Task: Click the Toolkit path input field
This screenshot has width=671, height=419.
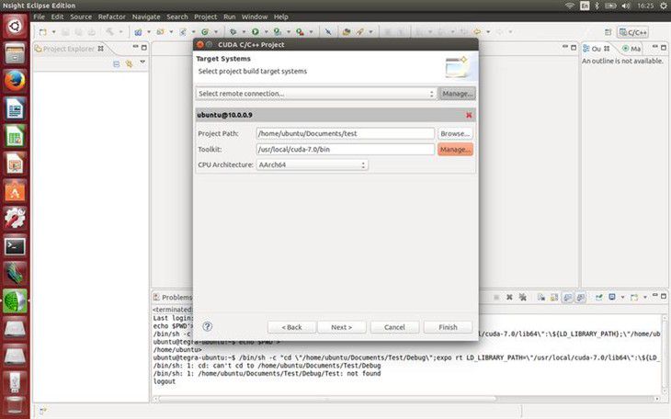Action: coord(345,150)
